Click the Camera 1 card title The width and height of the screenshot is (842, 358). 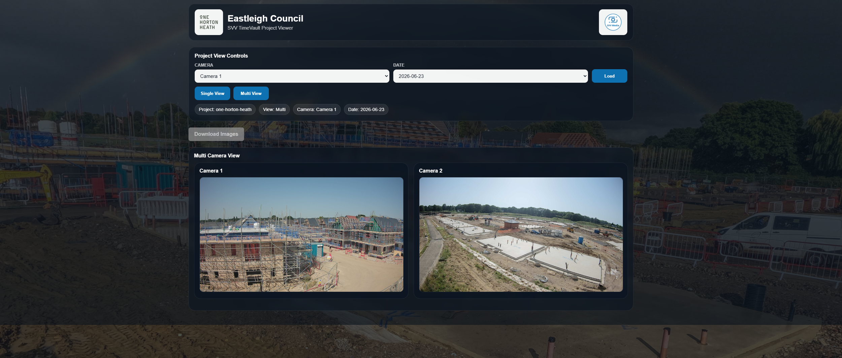[x=211, y=171]
